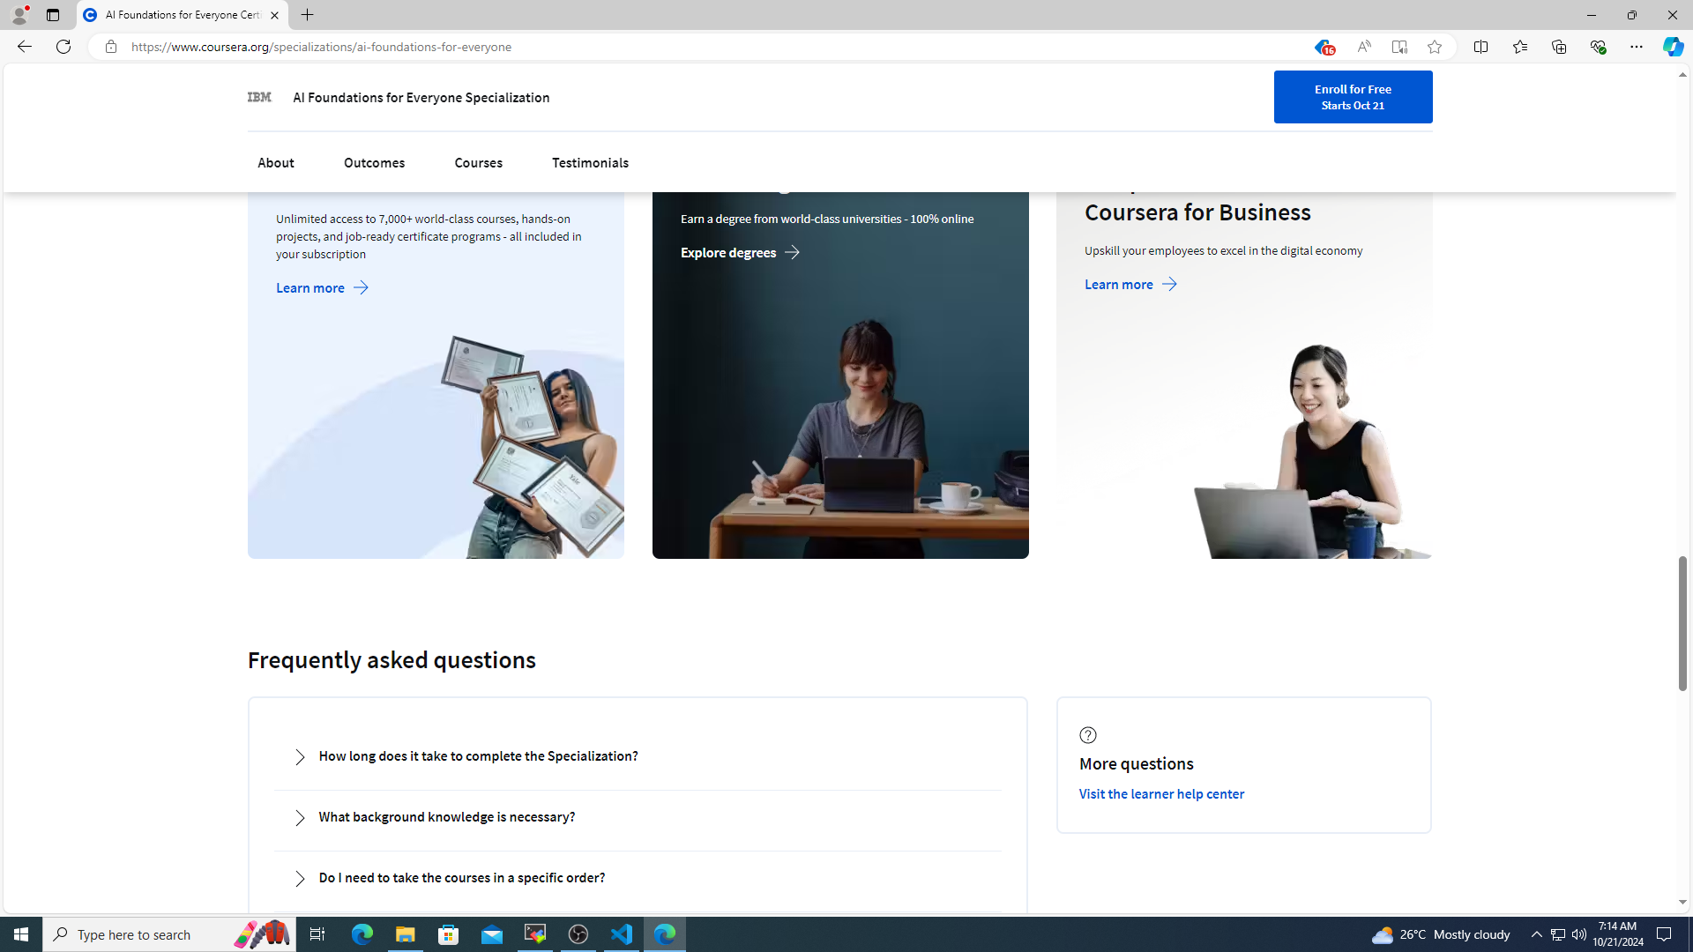Open the pinned Microsoft Edge icon in taskbar
Image resolution: width=1693 pixels, height=952 pixels.
pyautogui.click(x=362, y=934)
